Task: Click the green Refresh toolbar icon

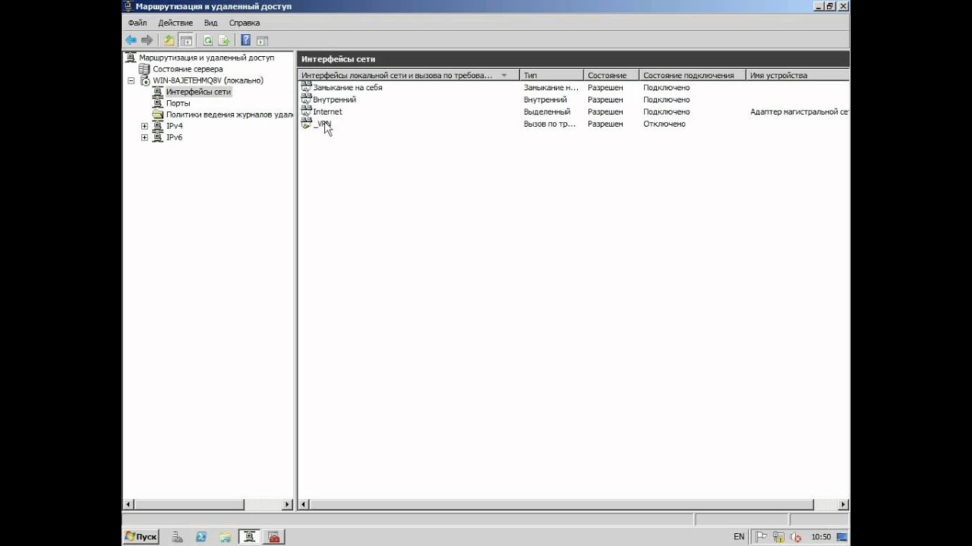Action: pyautogui.click(x=207, y=40)
